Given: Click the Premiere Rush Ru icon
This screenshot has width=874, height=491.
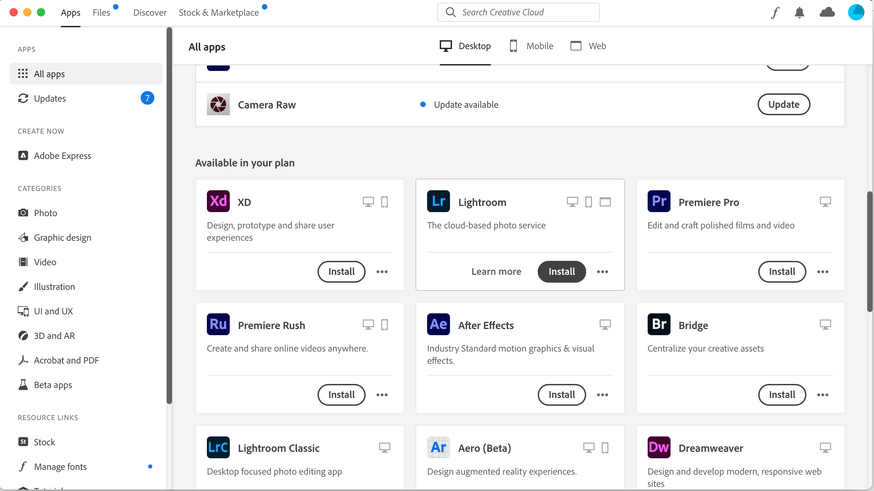Looking at the screenshot, I should pyautogui.click(x=218, y=324).
